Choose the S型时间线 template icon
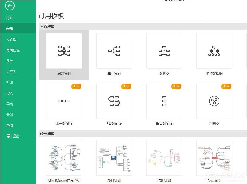This screenshot has height=184, width=247. [114, 101]
